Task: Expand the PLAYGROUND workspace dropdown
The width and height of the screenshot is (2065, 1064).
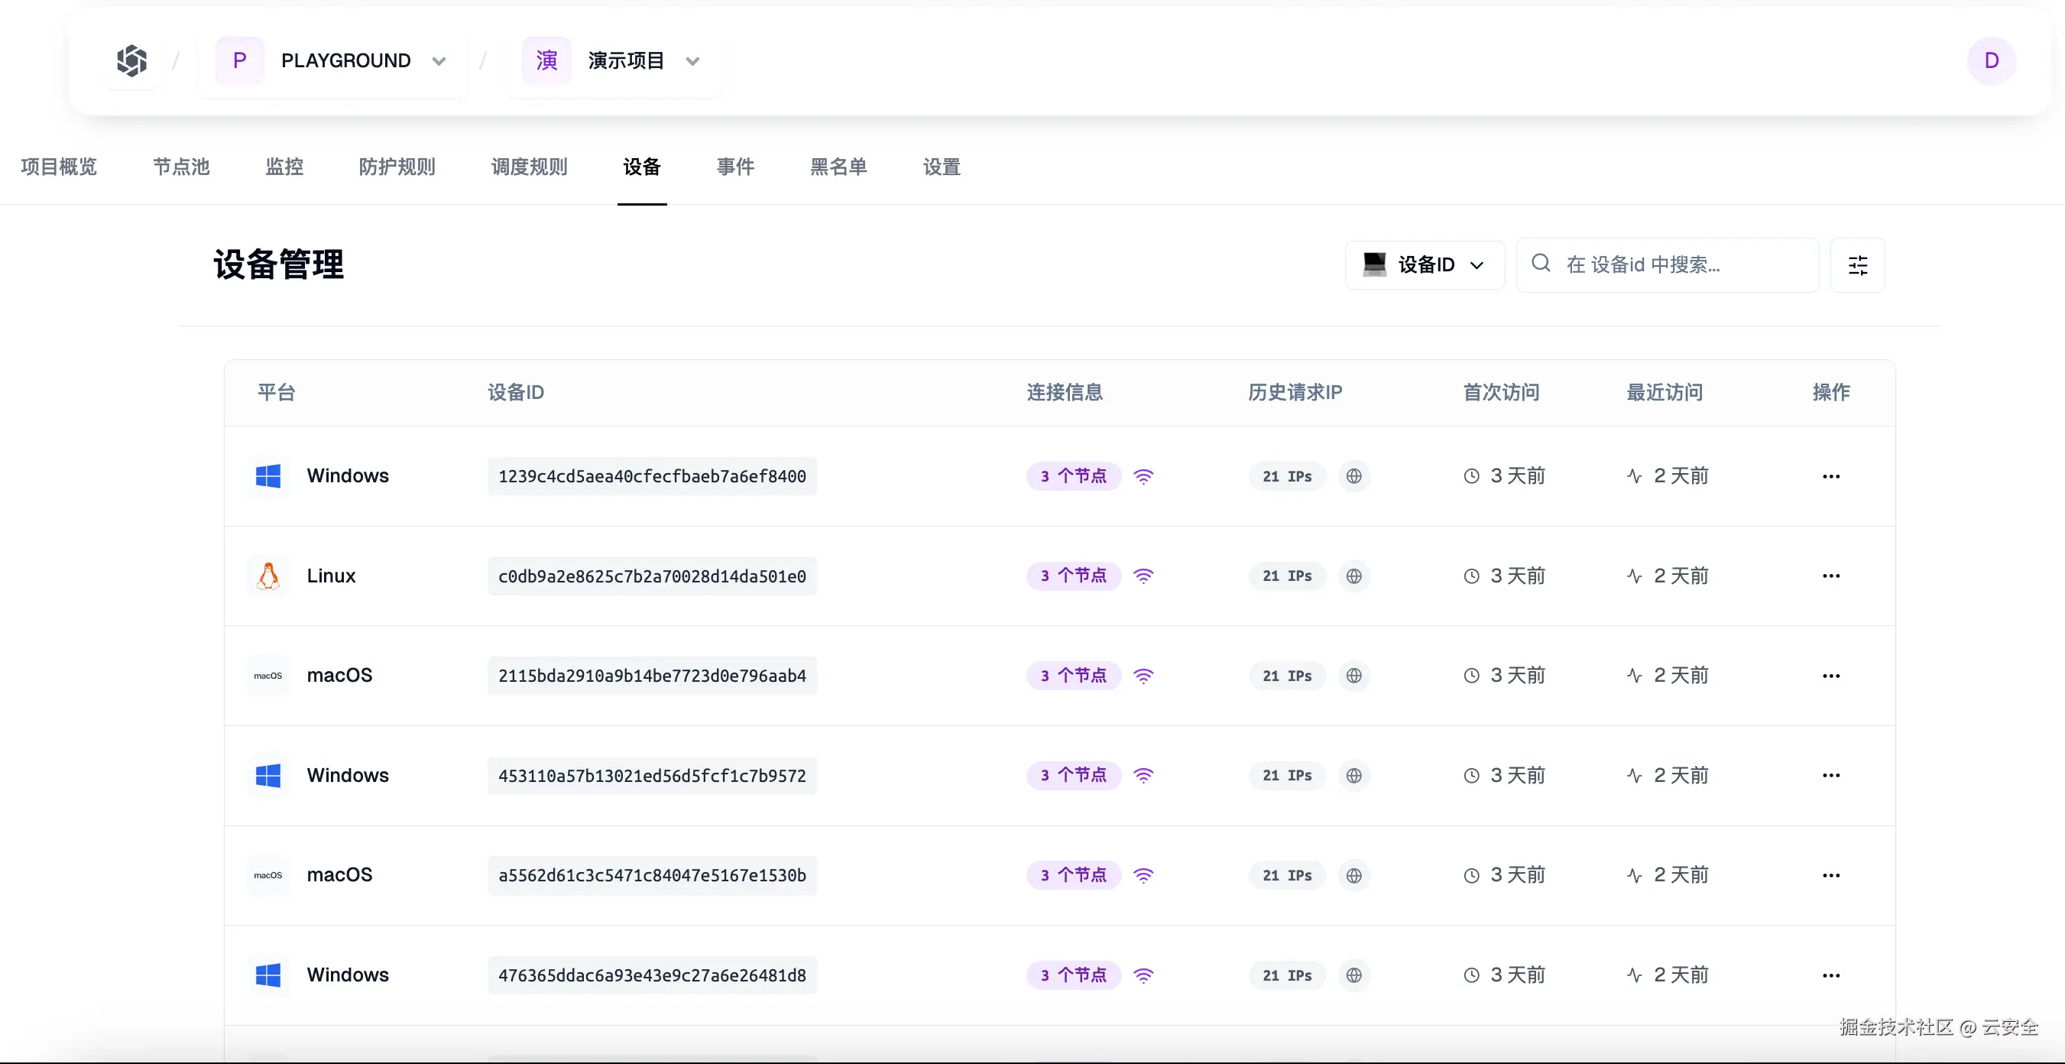Action: pos(439,61)
